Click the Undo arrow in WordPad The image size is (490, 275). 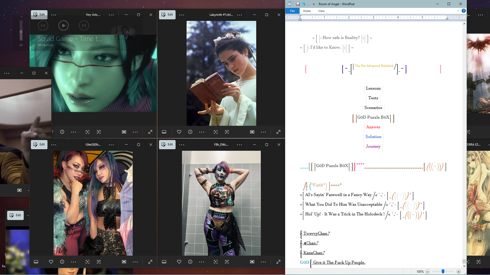click(303, 4)
